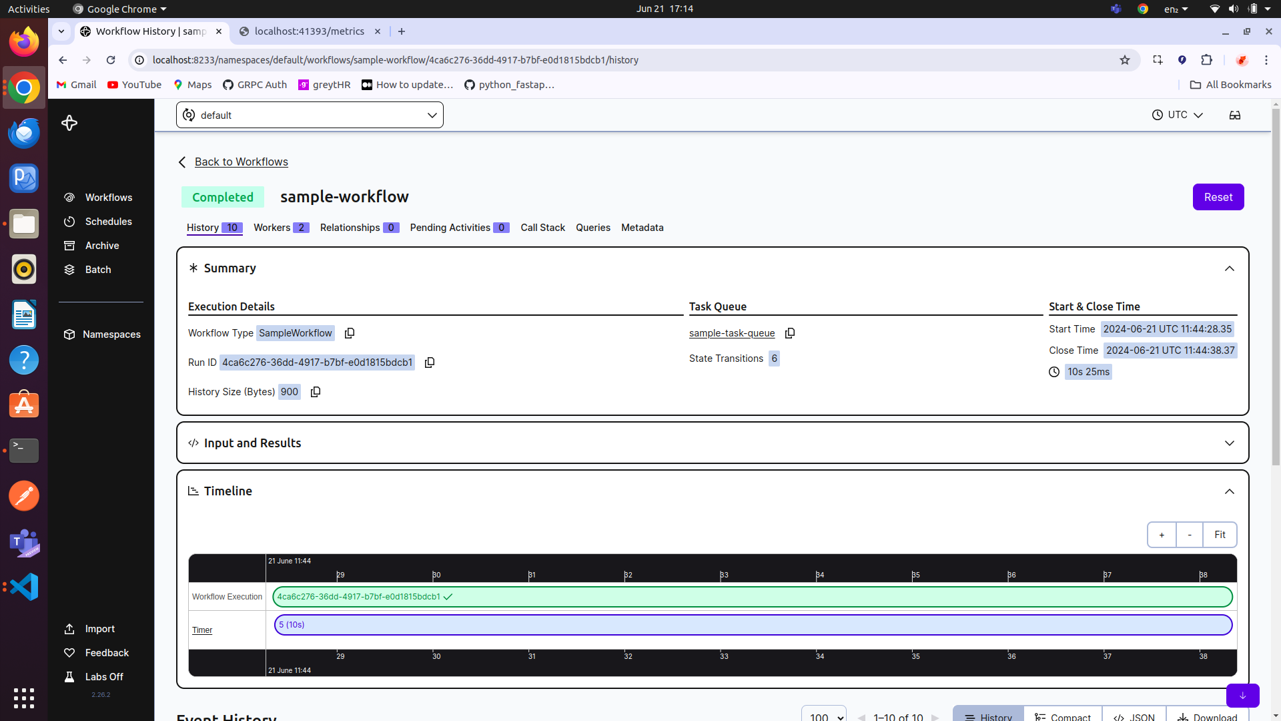Viewport: 1281px width, 721px height.
Task: Open Batch in the sidebar
Action: [x=88, y=270]
